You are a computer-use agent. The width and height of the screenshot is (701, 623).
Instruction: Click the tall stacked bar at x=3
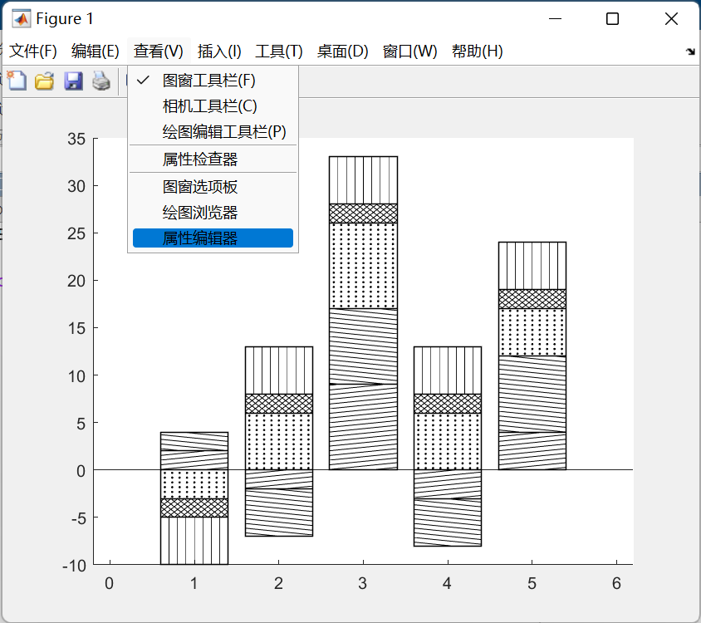click(x=363, y=313)
